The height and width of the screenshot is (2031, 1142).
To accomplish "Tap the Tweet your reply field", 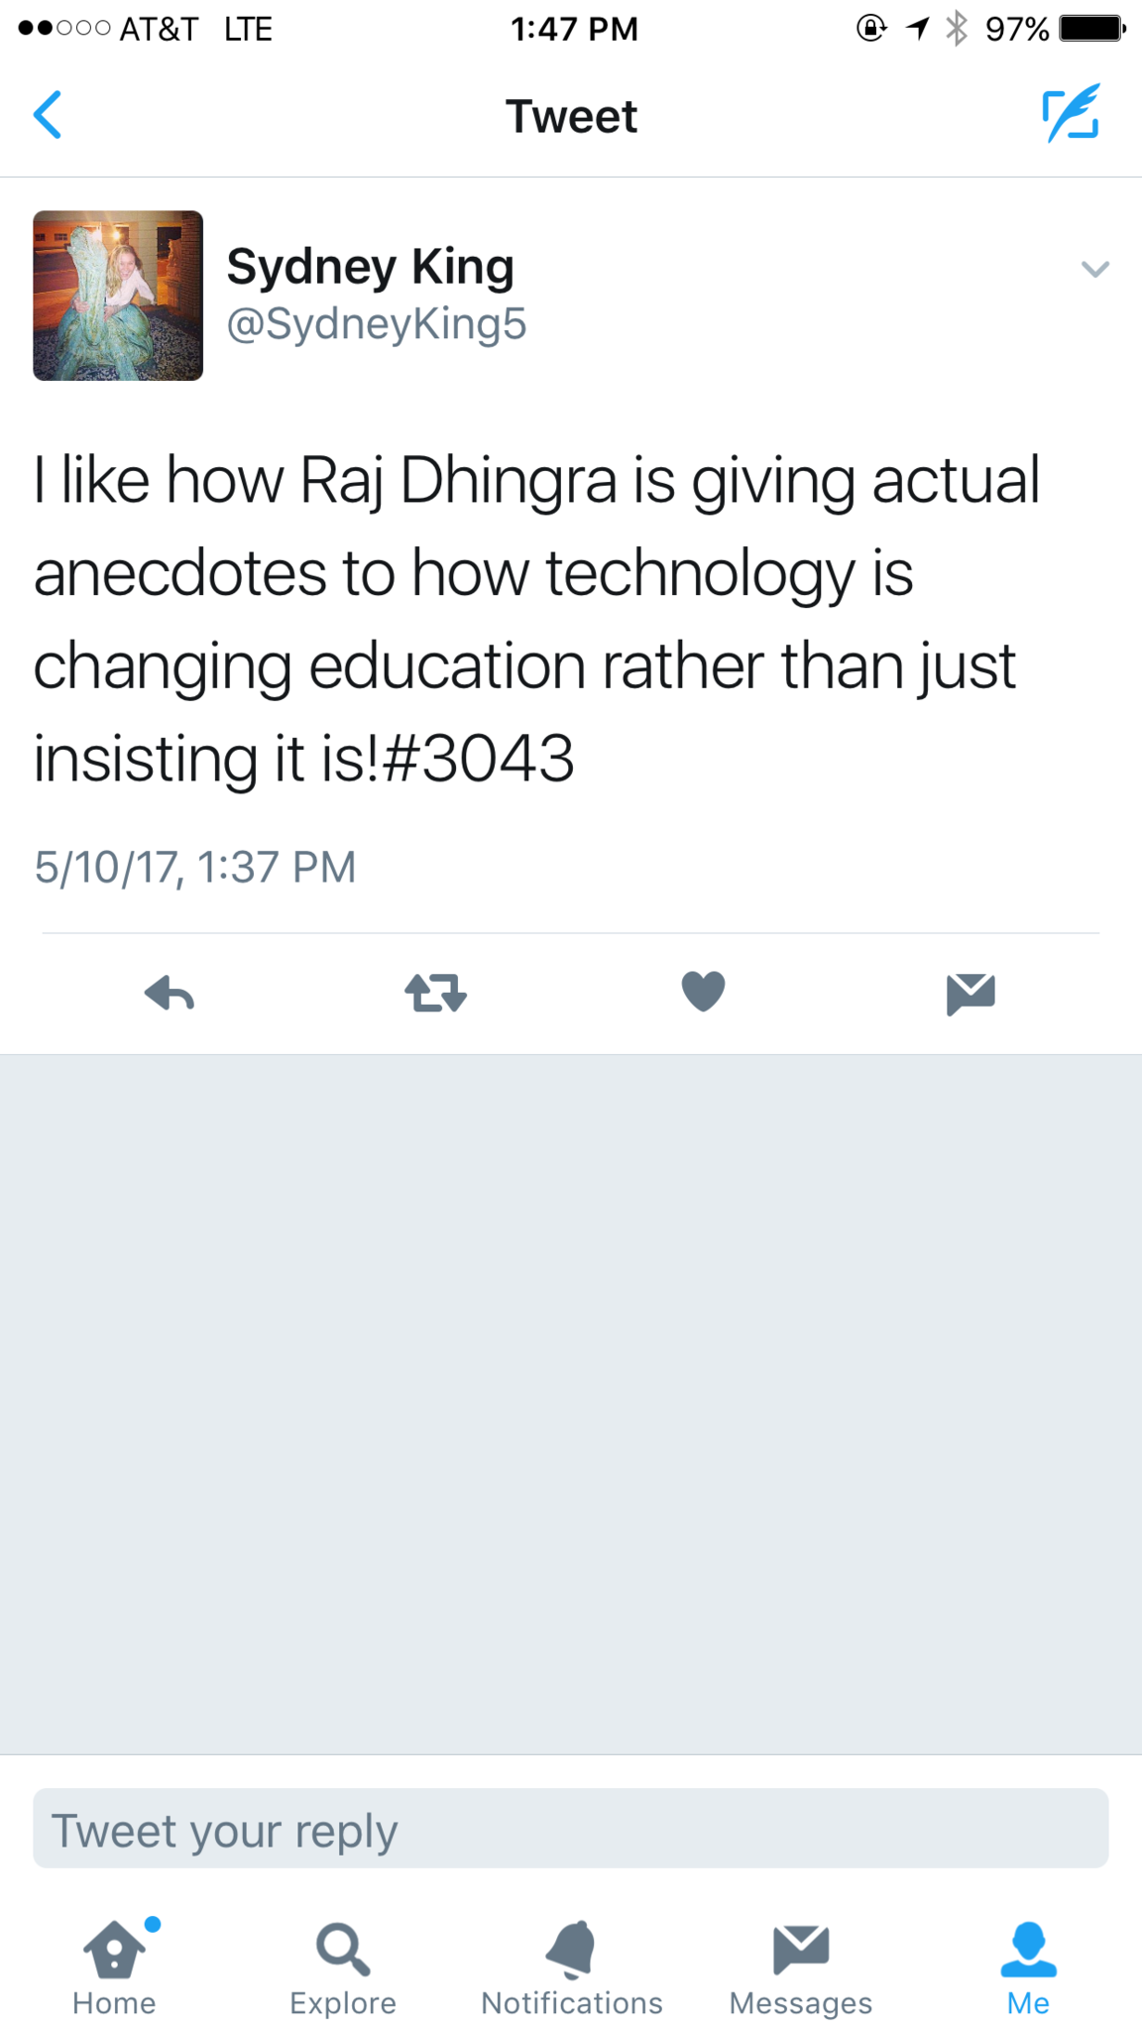I will (571, 1830).
